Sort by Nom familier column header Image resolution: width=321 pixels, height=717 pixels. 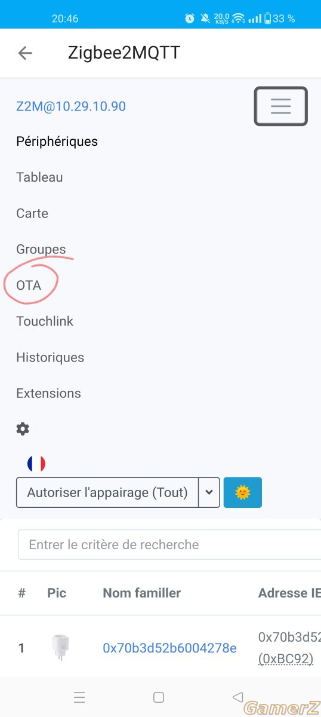(141, 593)
